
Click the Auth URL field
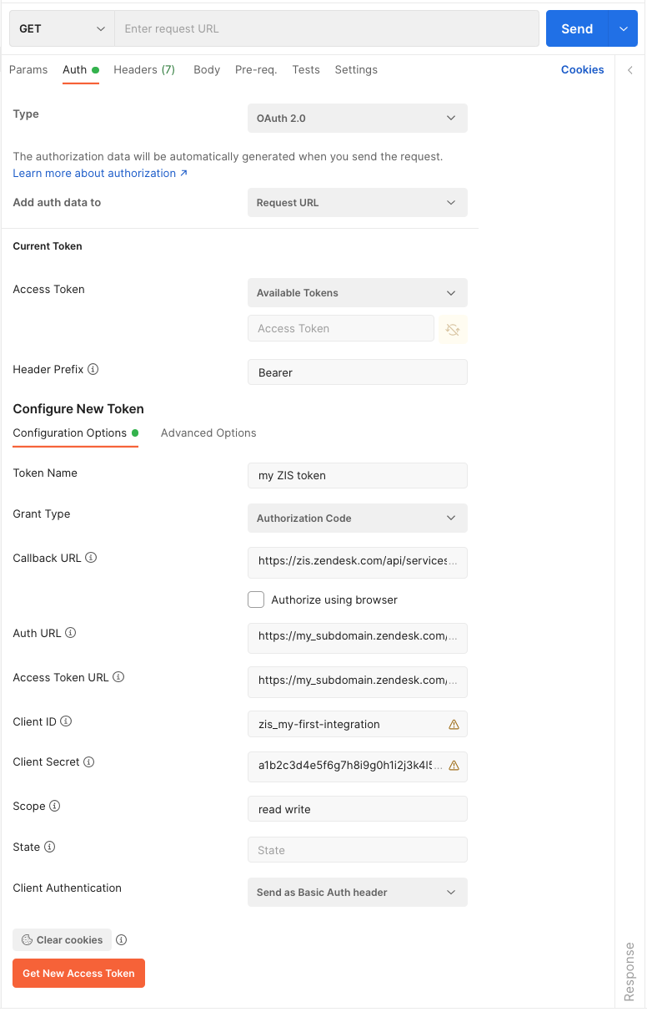point(358,637)
